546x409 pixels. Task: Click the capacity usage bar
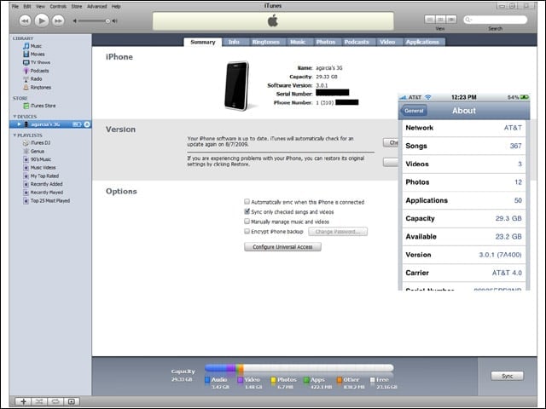299,368
